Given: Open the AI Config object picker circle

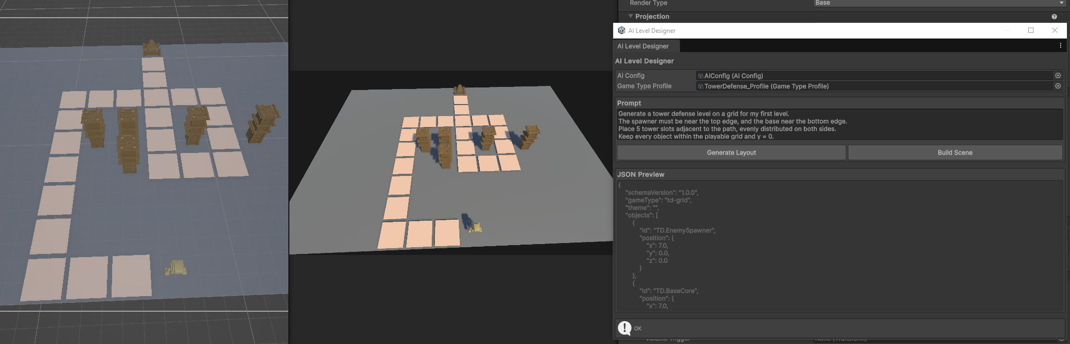Looking at the screenshot, I should 1057,75.
